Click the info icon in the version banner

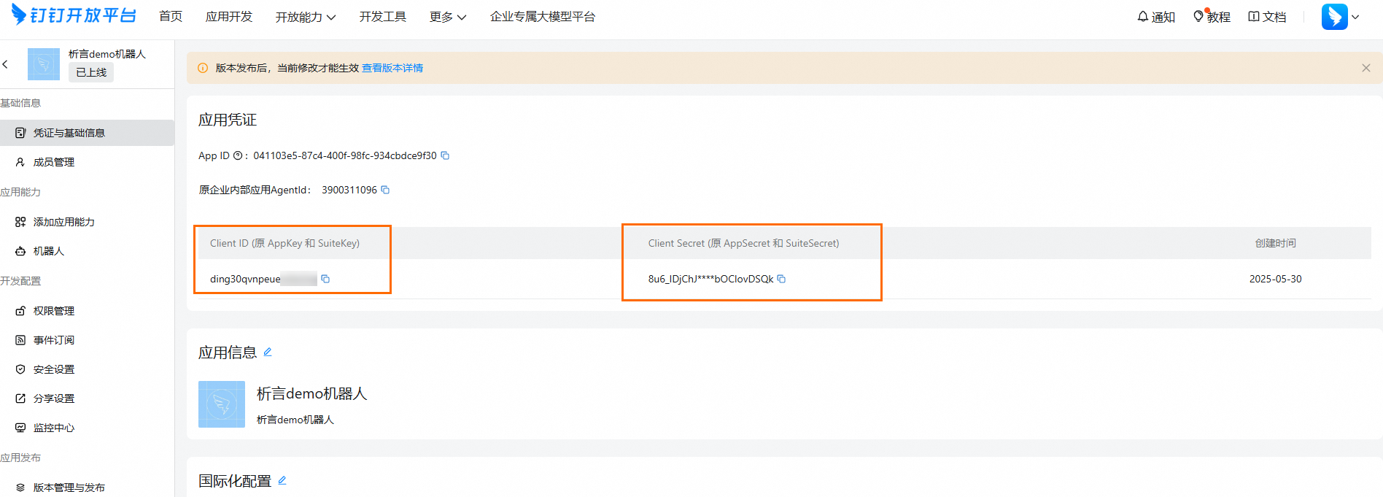(x=203, y=68)
